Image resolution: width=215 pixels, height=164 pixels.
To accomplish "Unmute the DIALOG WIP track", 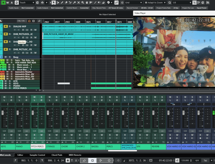I will [6, 26].
